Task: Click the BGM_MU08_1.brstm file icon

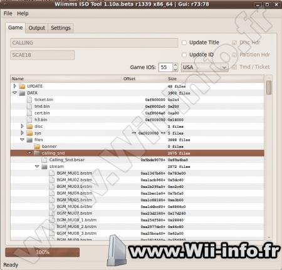Action: pyautogui.click(x=52, y=220)
